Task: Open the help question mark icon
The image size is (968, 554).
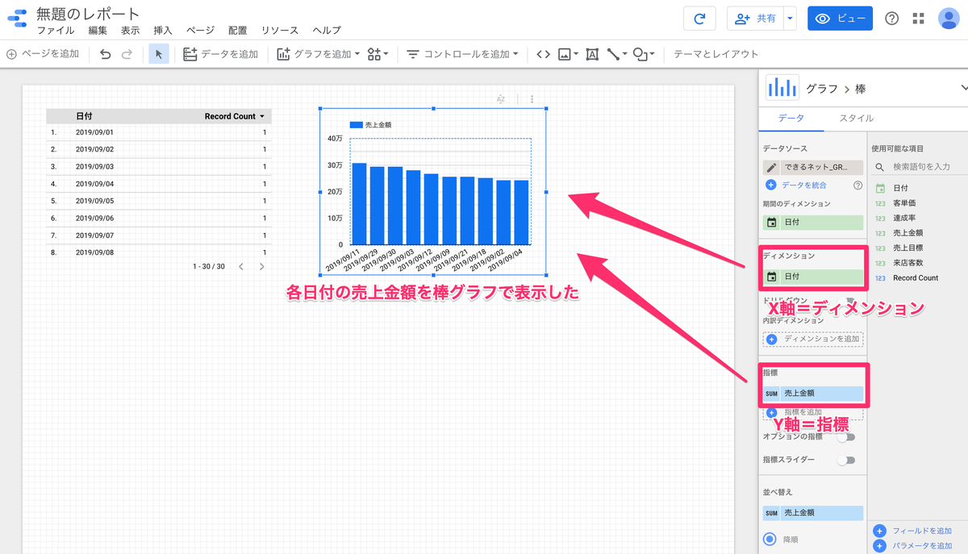Action: pyautogui.click(x=891, y=19)
